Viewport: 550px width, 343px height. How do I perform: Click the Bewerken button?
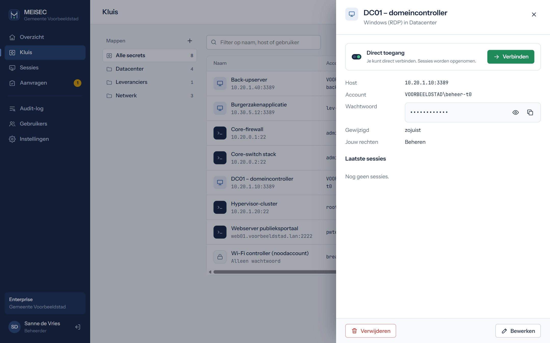tap(518, 331)
